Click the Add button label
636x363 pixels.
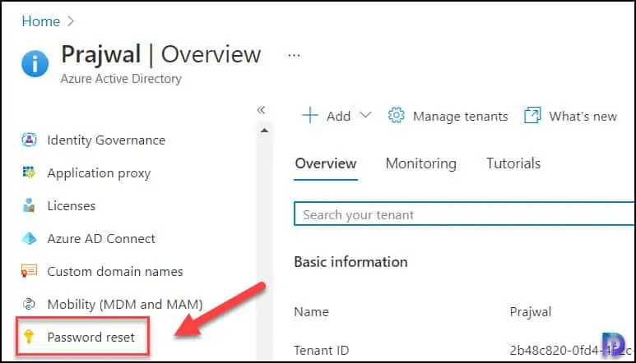click(338, 116)
